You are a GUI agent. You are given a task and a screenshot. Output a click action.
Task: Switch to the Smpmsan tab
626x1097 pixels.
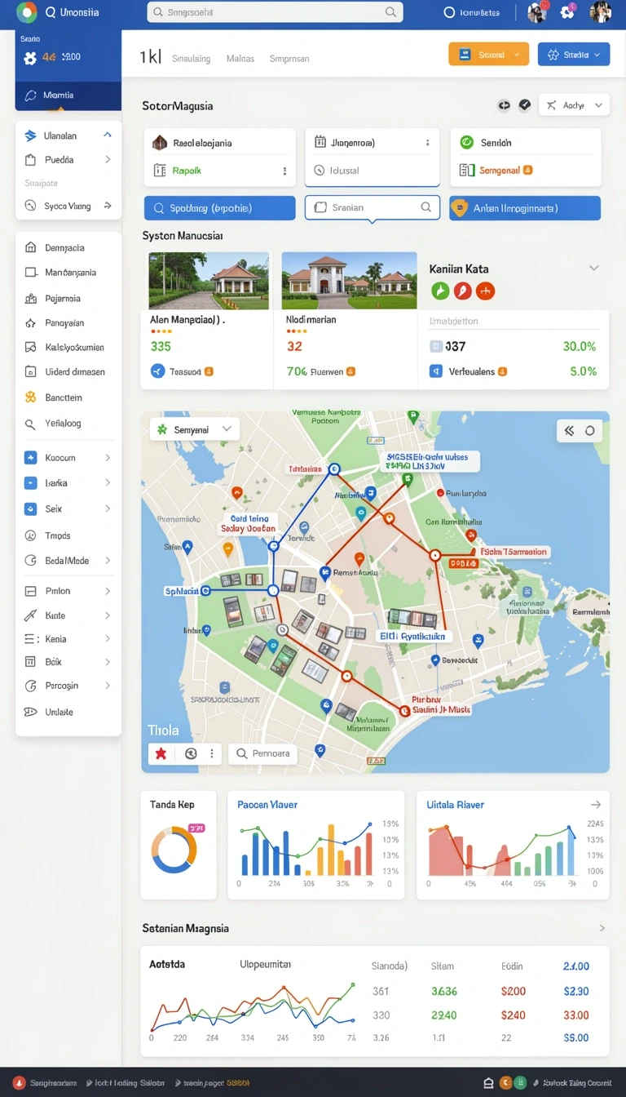pos(289,59)
